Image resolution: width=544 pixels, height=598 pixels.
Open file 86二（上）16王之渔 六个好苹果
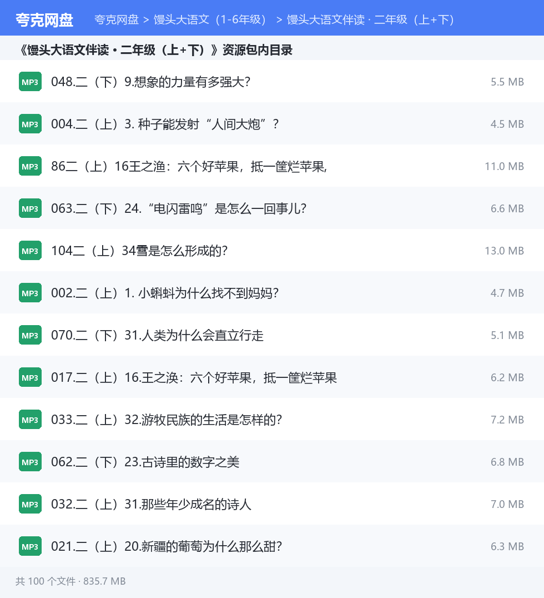pos(189,166)
